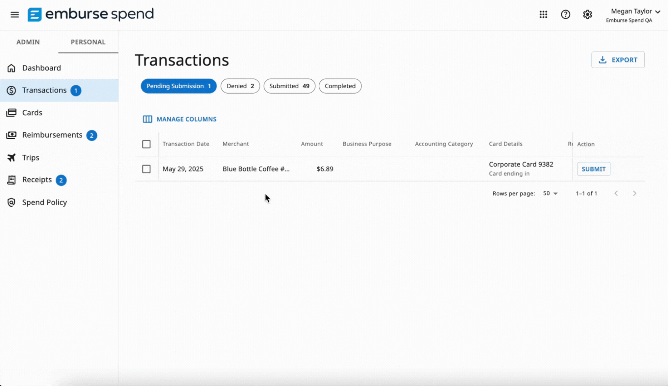The image size is (668, 386).
Task: Check the select-all transactions checkbox
Action: click(x=146, y=144)
